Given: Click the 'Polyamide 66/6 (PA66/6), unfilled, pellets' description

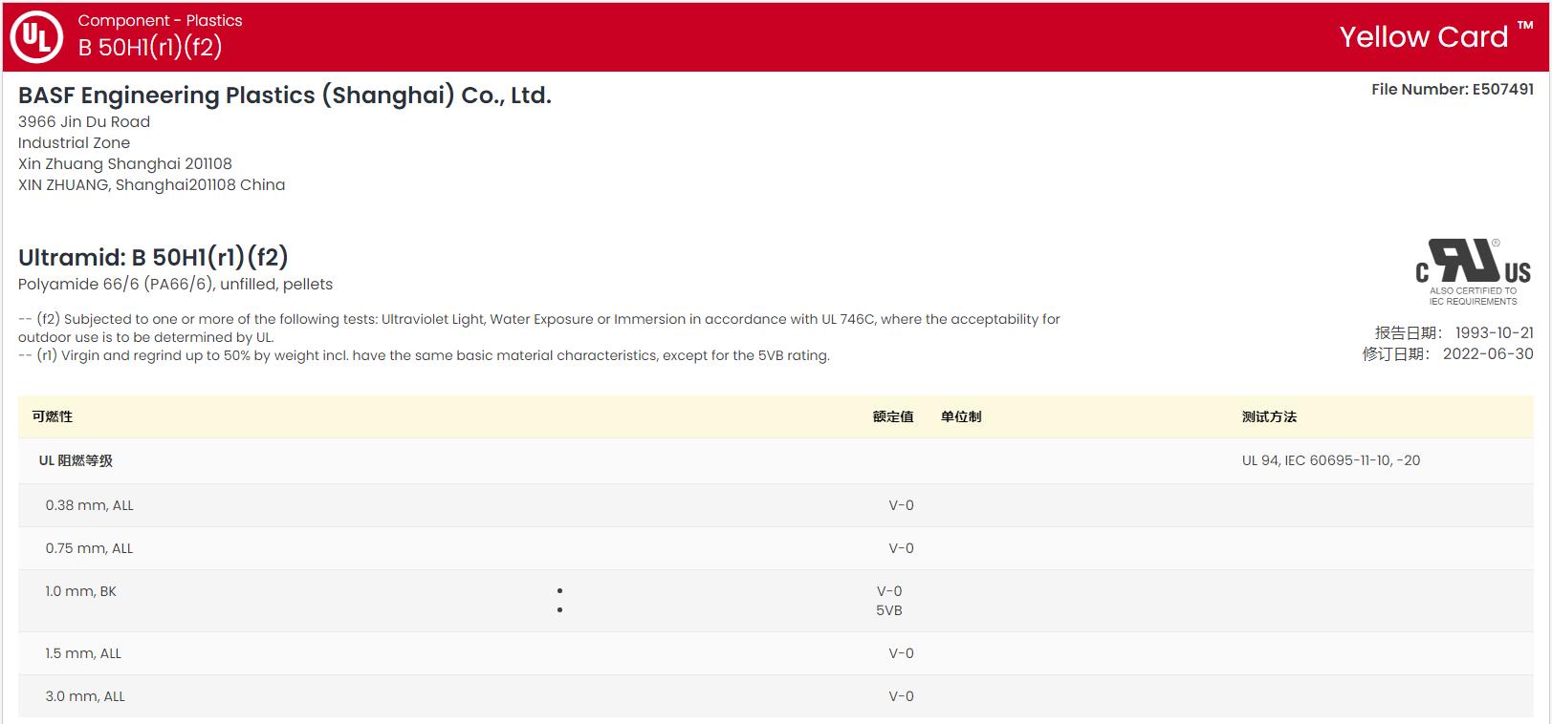Looking at the screenshot, I should tap(175, 284).
